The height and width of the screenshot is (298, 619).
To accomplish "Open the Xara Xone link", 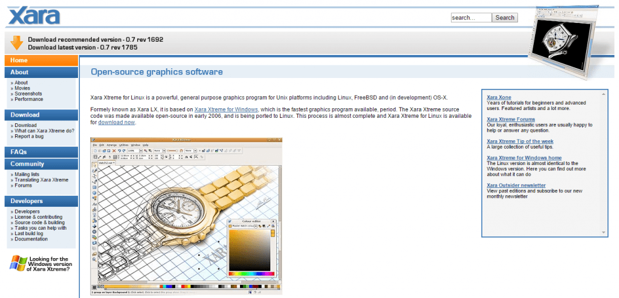I will [499, 97].
